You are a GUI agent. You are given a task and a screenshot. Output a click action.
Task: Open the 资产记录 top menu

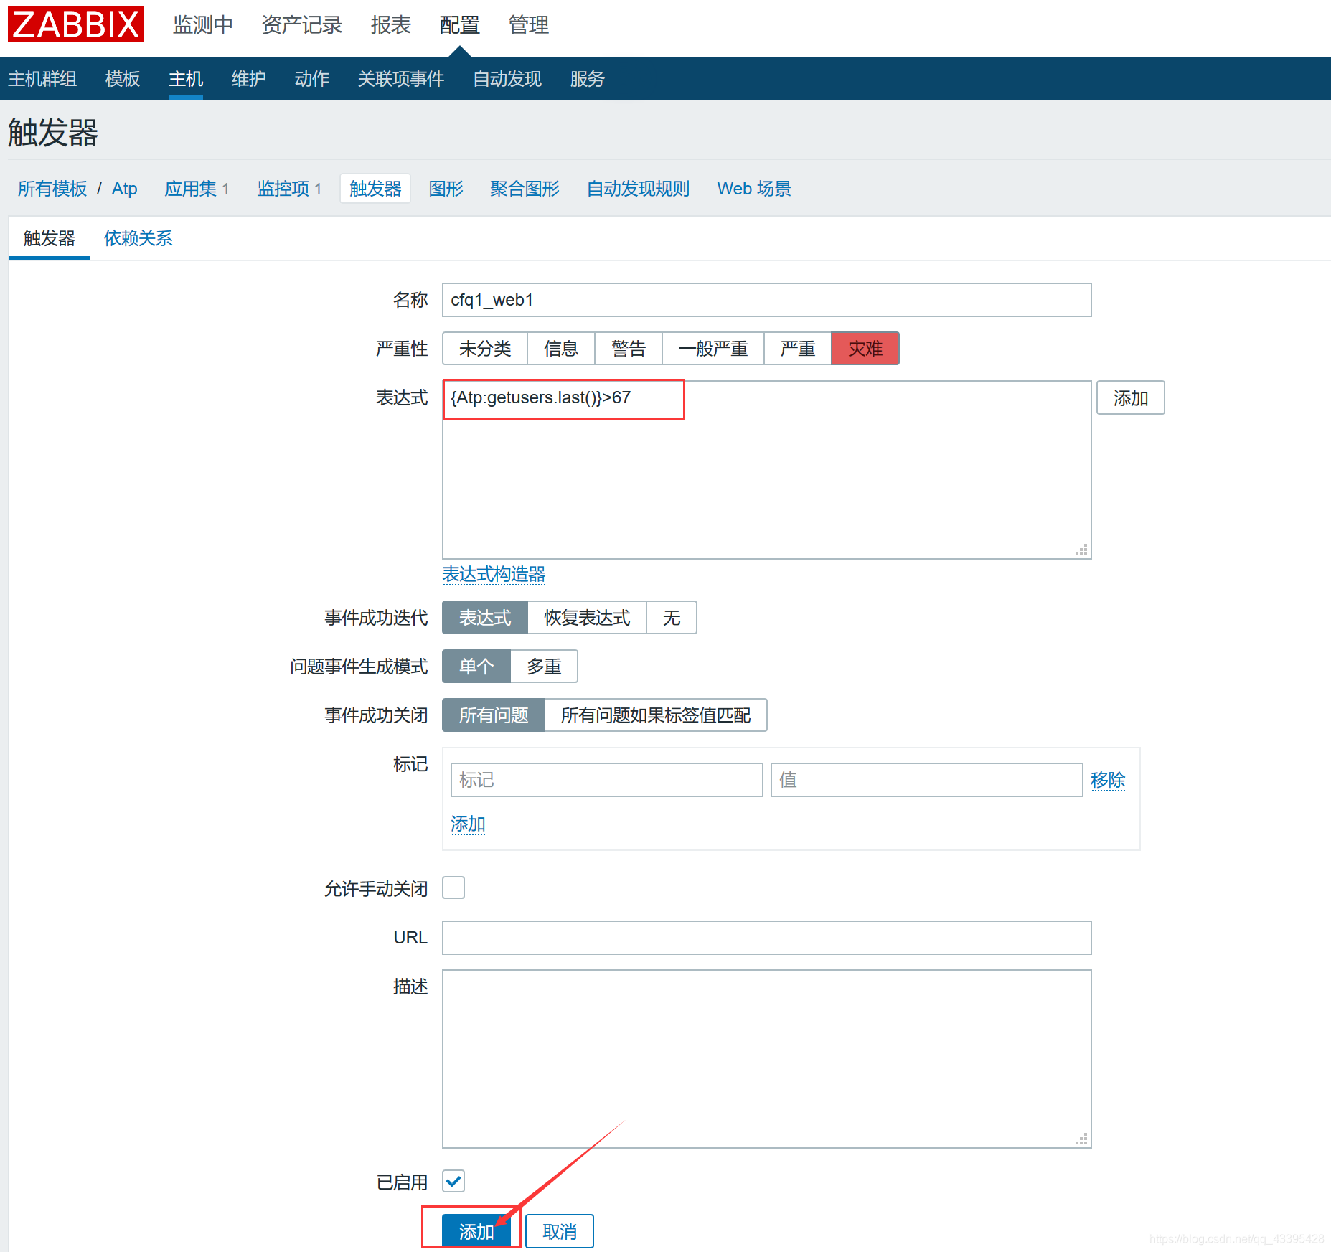pos(302,25)
